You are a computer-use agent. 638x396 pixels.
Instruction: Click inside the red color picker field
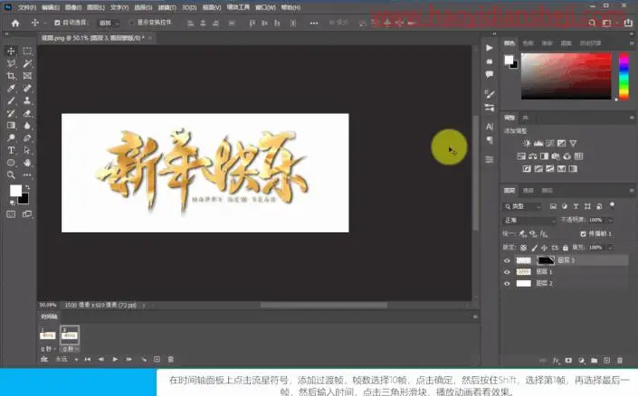(x=567, y=76)
